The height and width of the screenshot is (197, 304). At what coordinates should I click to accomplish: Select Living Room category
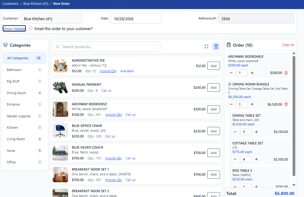25,139
